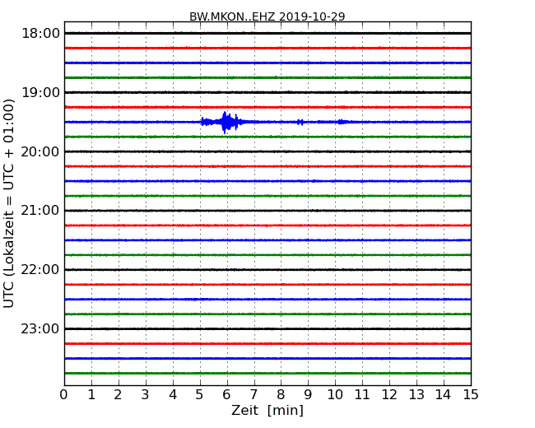The height and width of the screenshot is (428, 535).
Task: Click x-axis tick label 12
Action: pos(389,394)
